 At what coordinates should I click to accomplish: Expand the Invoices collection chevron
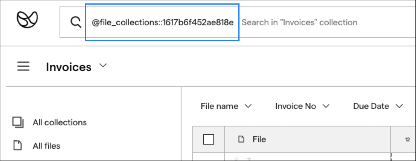103,65
